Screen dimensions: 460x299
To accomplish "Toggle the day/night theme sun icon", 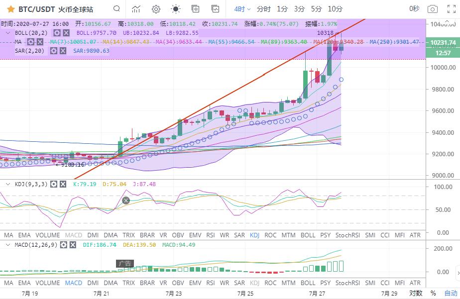I will (176, 9).
